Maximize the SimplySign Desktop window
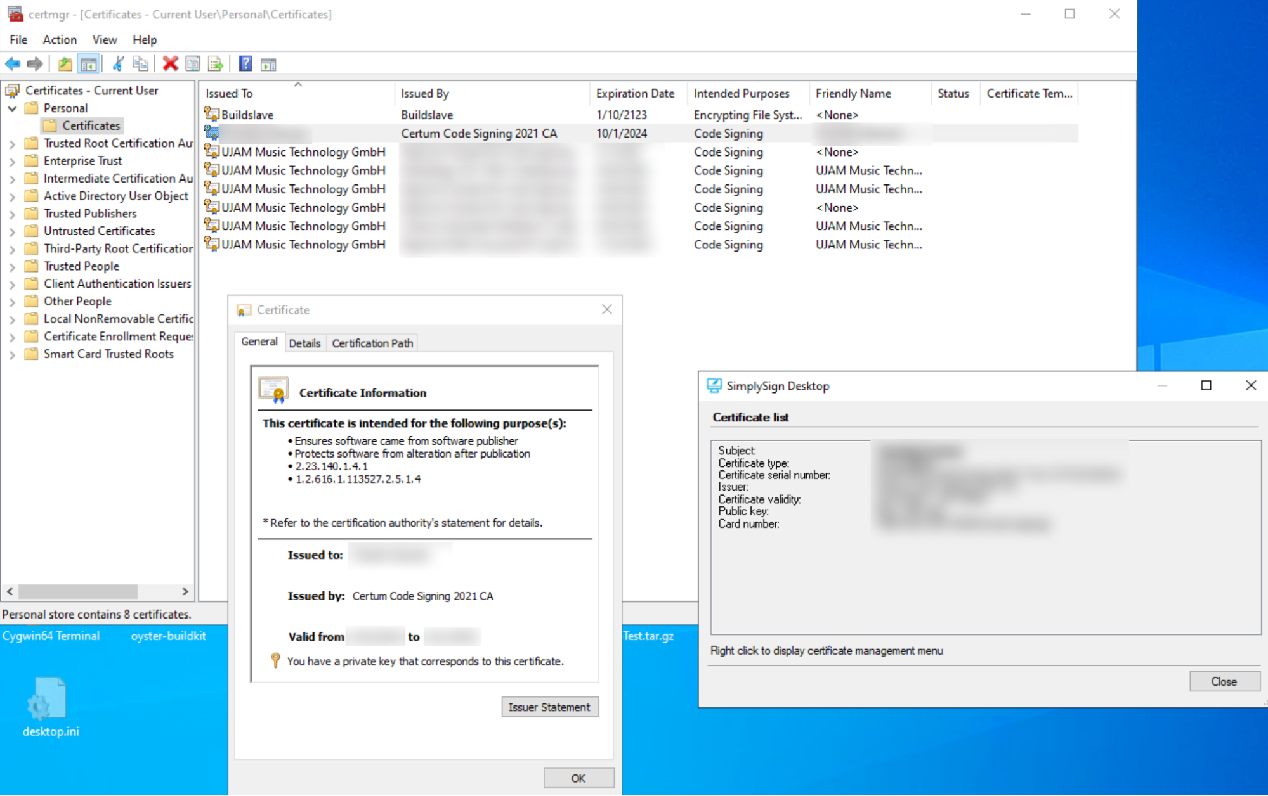The width and height of the screenshot is (1268, 796). click(x=1206, y=385)
